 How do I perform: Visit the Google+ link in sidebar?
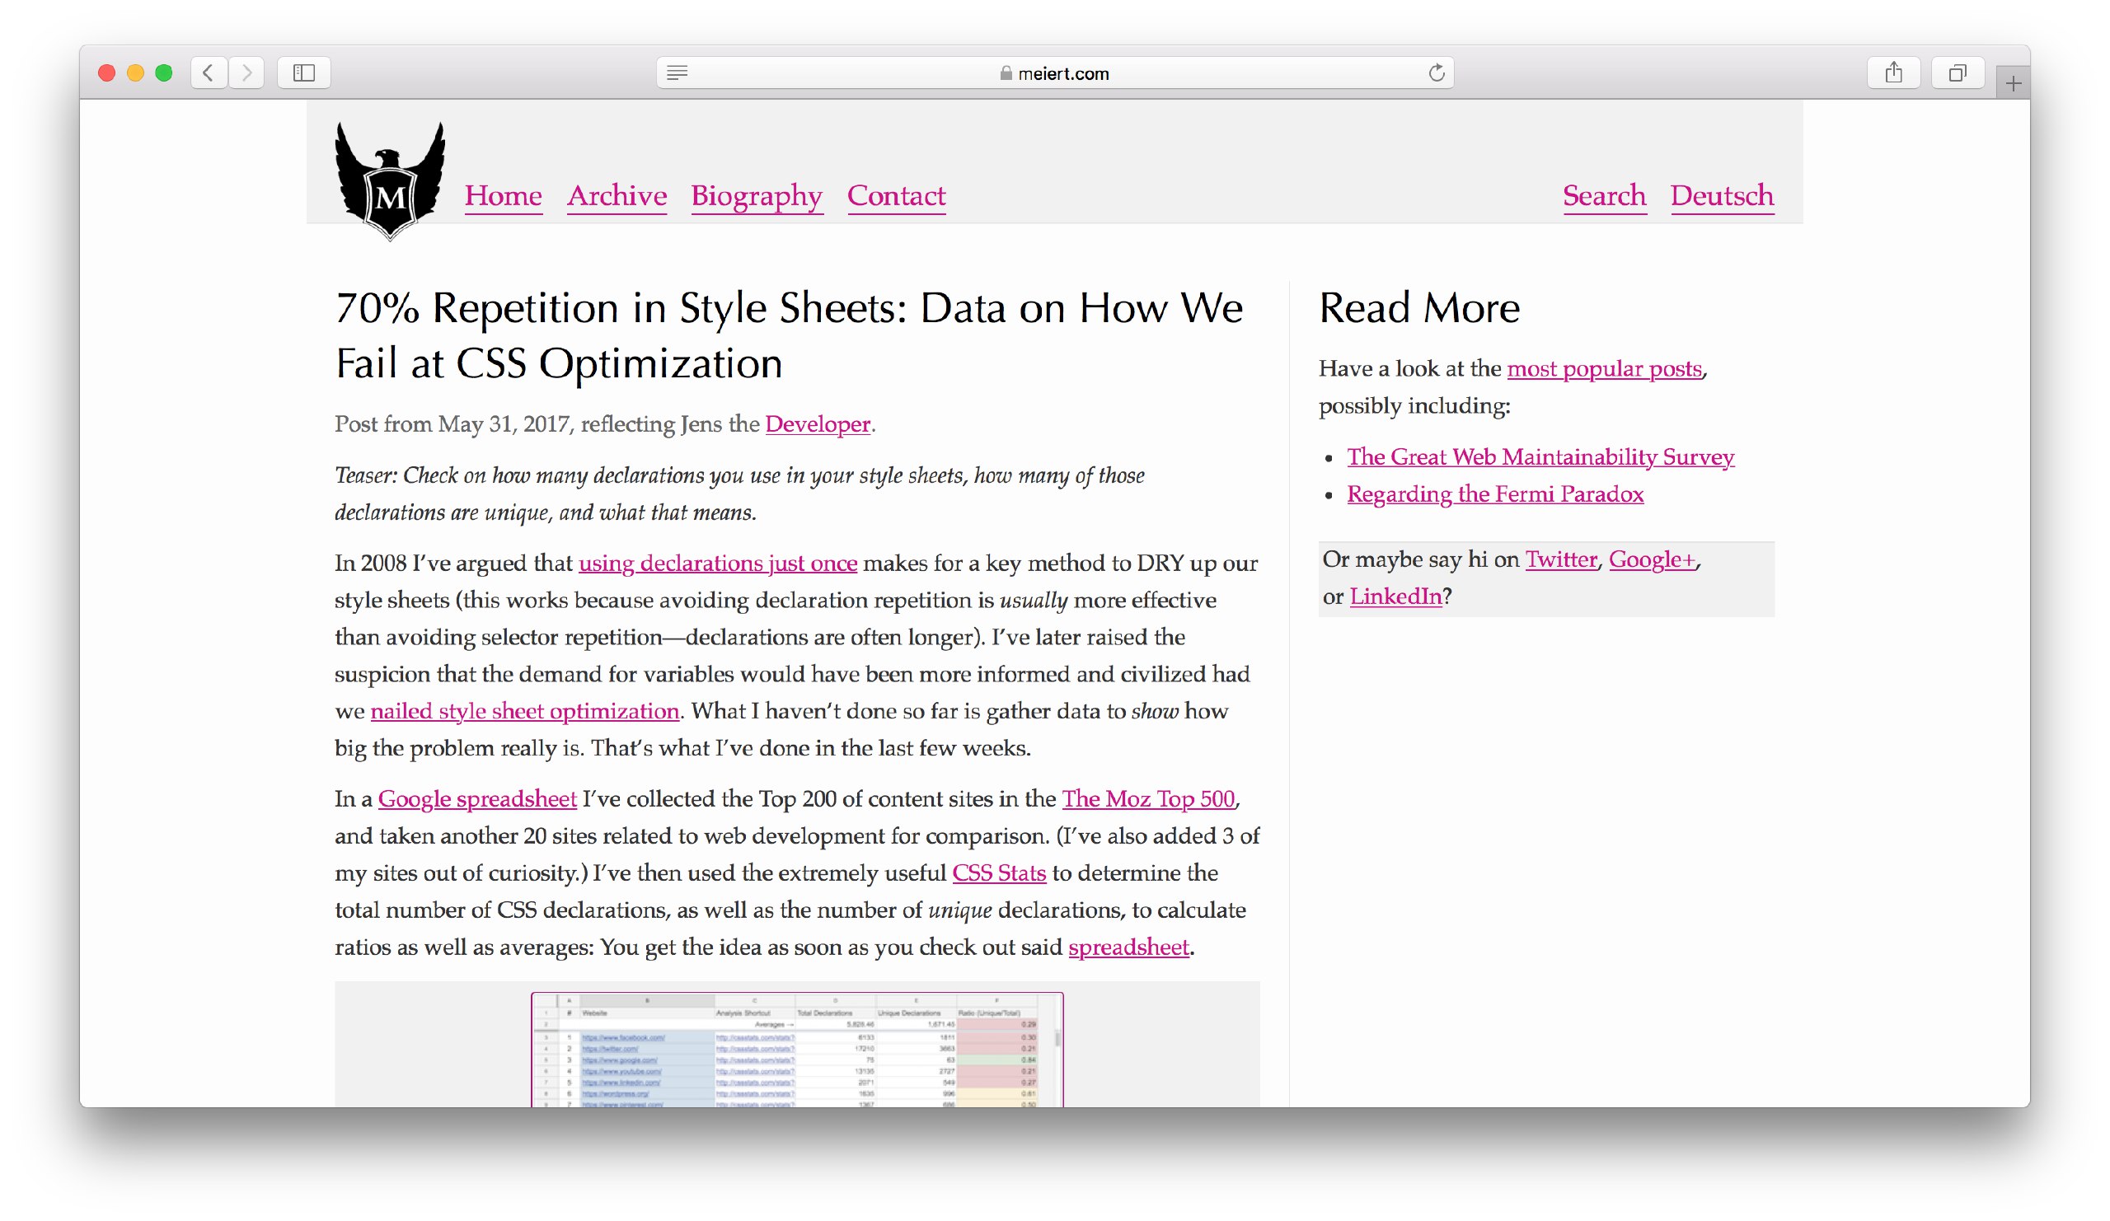pos(1652,559)
